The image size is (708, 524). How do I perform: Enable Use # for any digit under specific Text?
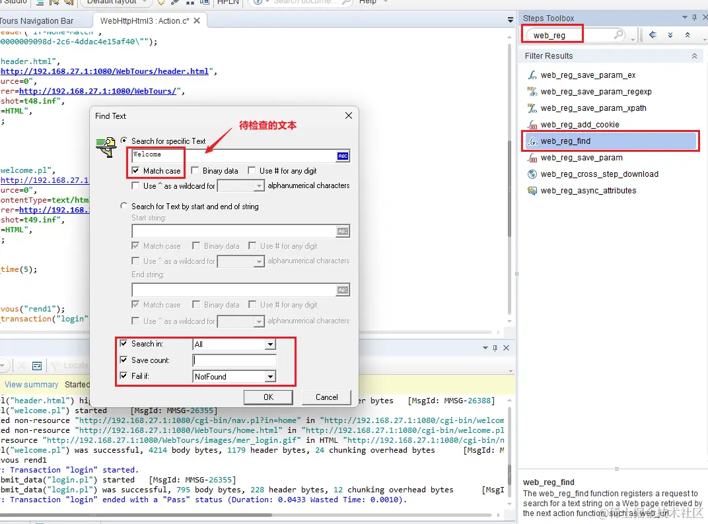pyautogui.click(x=252, y=171)
